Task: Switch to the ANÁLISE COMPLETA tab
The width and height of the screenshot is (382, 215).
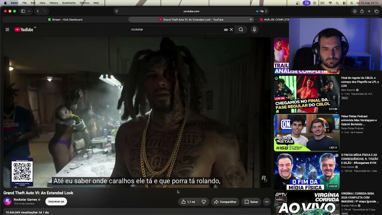Action: click(274, 20)
